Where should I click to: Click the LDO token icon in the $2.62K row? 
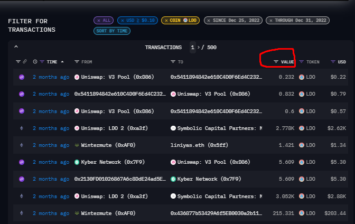coord(302,128)
